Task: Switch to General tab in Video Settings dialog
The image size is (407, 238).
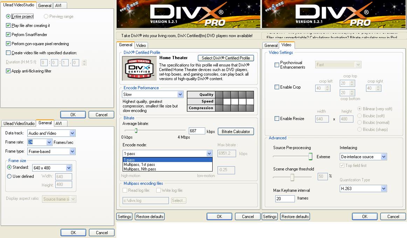Action: [x=271, y=45]
